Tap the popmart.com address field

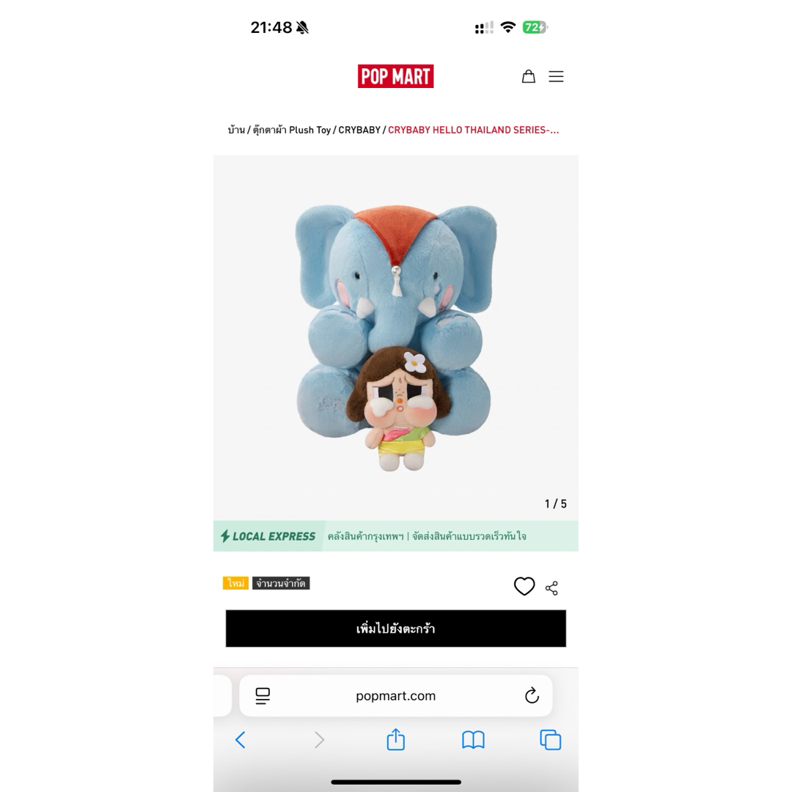point(395,695)
